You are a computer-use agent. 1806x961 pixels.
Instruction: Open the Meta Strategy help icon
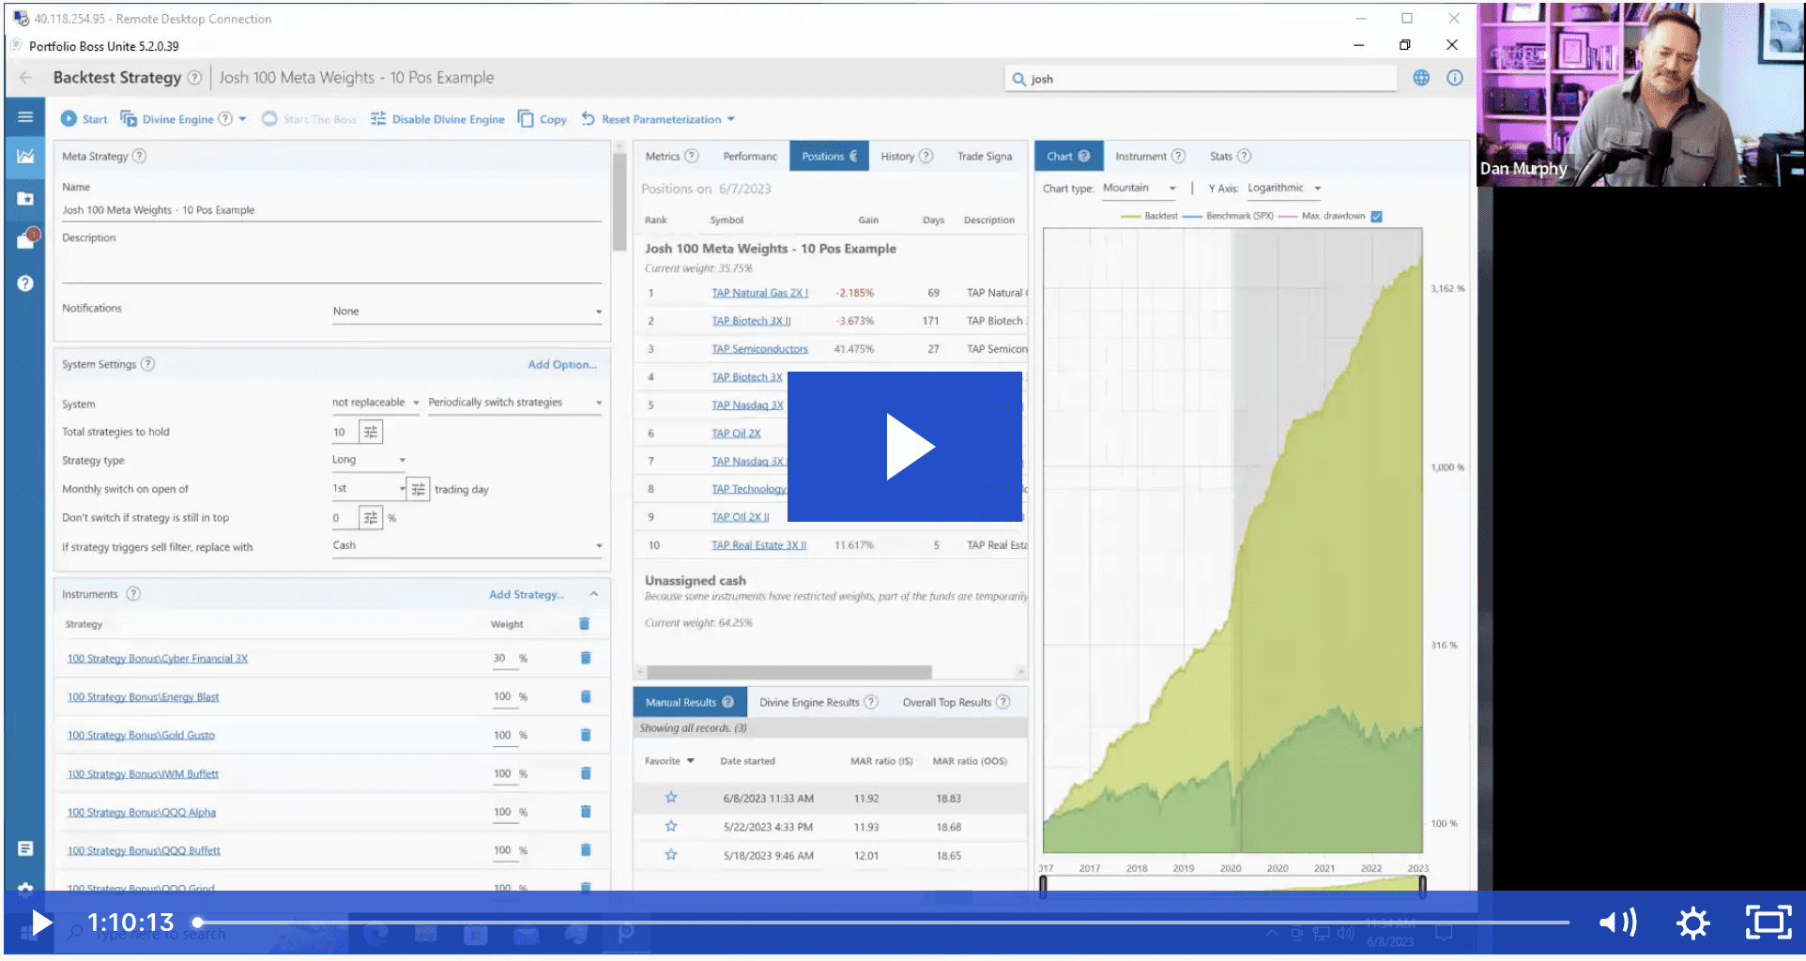tap(139, 156)
